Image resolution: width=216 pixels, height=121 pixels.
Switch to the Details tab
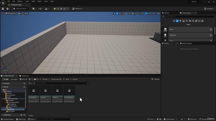coord(166,43)
